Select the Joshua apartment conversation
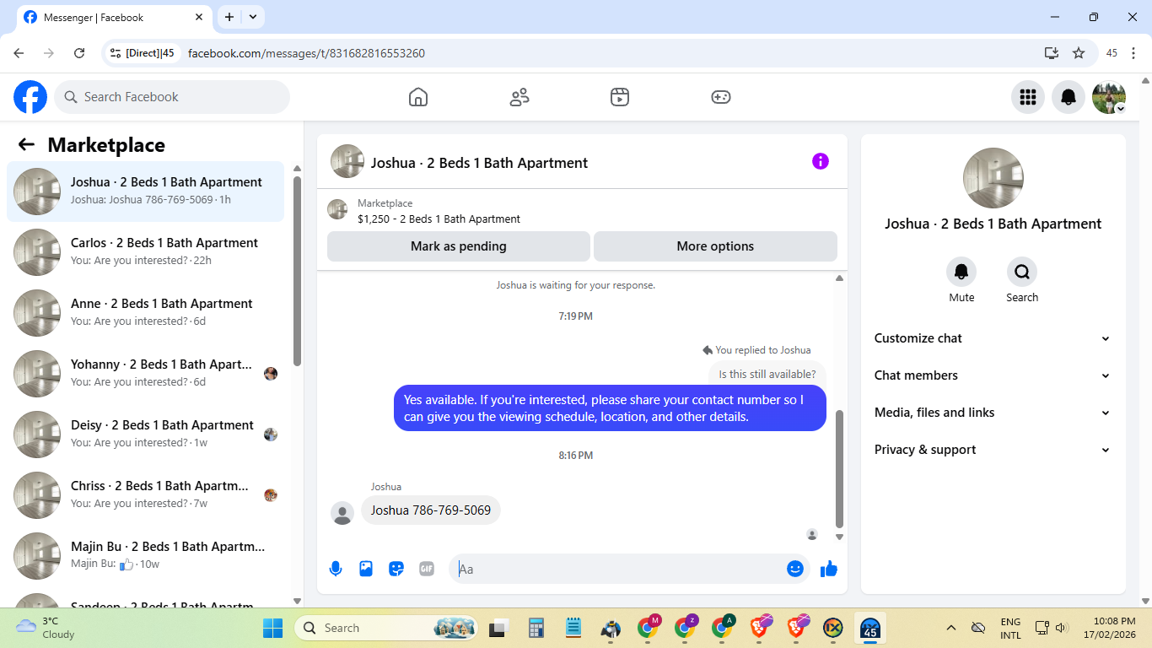Screen dimensions: 1152x648 point(146,192)
